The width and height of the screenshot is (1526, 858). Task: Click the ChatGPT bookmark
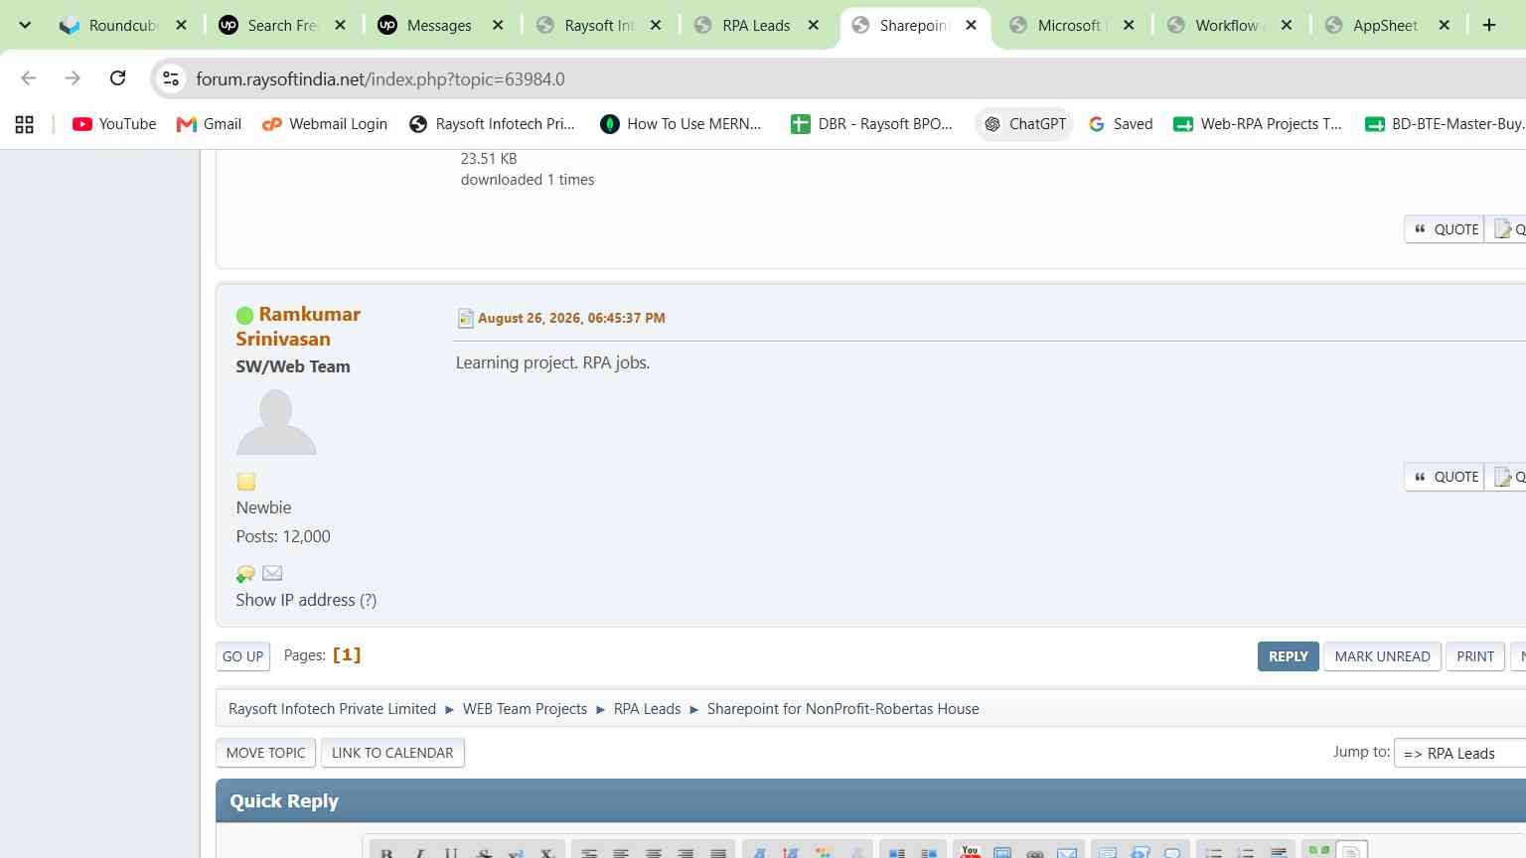point(1024,124)
